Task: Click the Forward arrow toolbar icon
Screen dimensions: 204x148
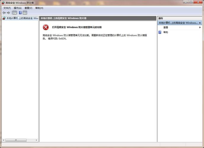Action: click(x=9, y=13)
